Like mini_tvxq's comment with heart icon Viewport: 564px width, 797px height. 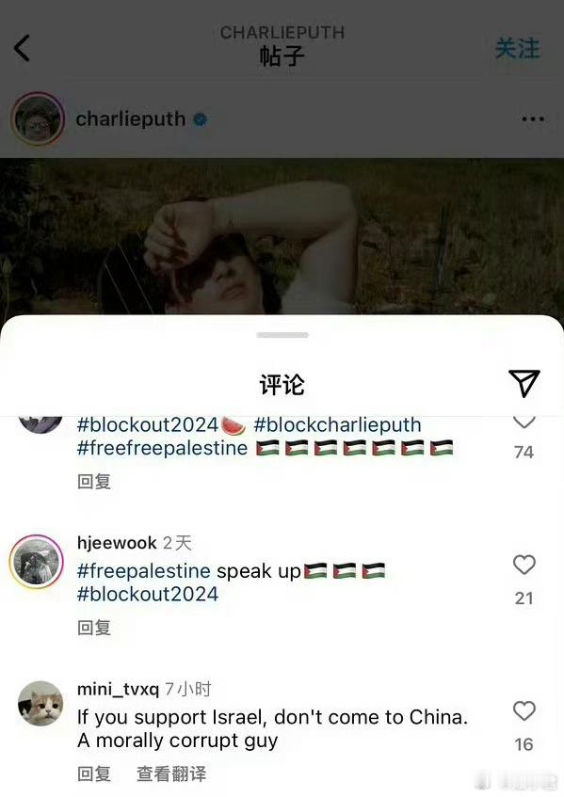[x=524, y=710]
